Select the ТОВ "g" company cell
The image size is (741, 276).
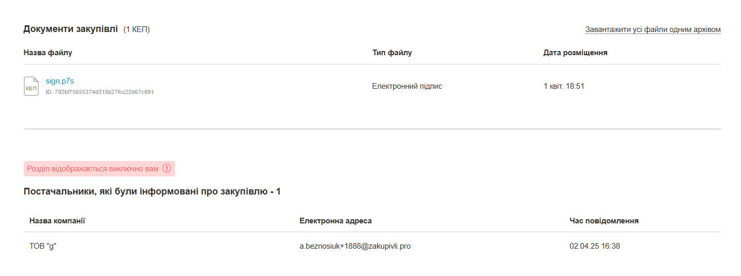42,246
